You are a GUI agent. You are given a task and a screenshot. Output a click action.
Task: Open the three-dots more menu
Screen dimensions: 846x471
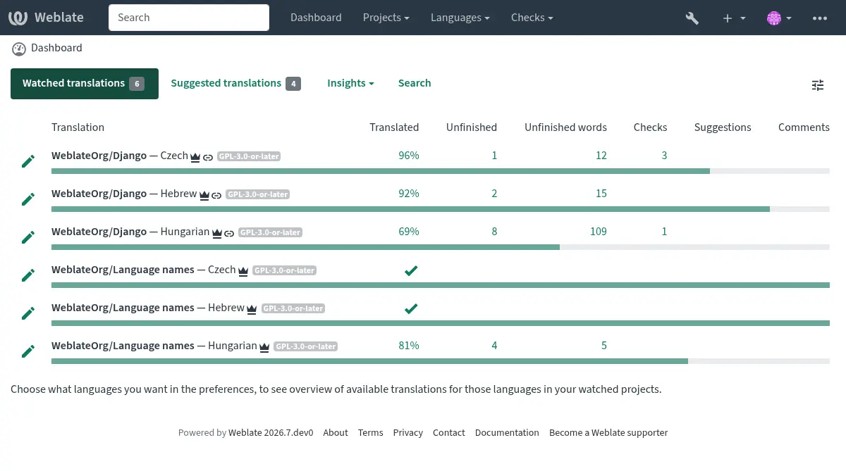click(820, 18)
